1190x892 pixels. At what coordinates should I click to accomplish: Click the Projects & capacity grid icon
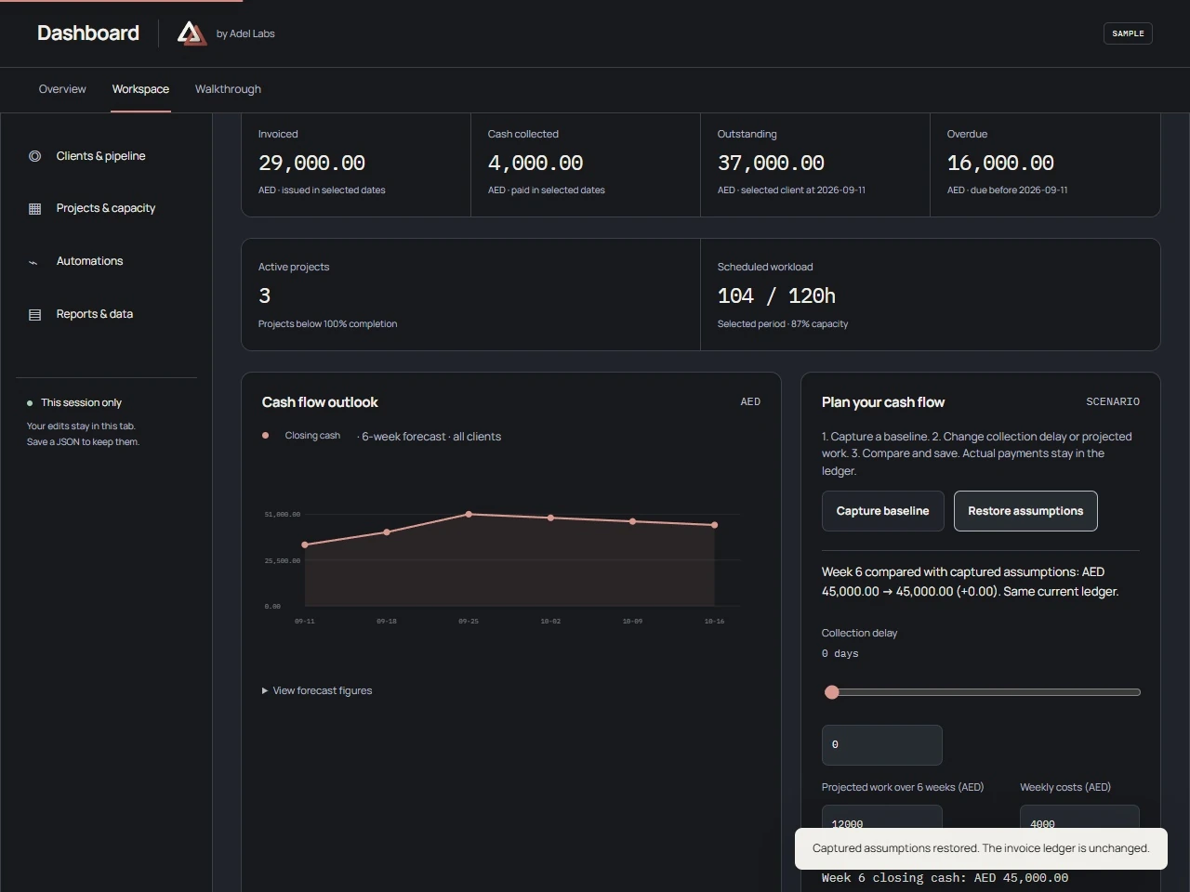click(x=34, y=209)
